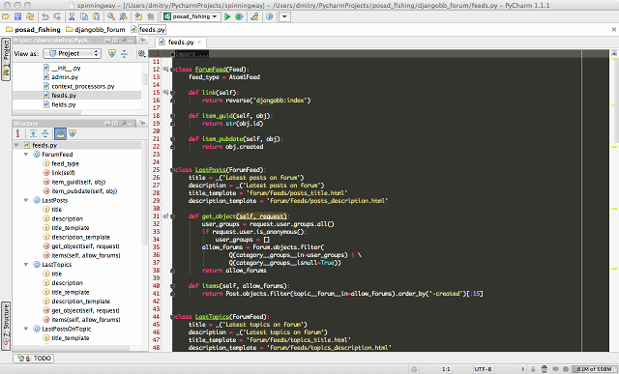Screen dimensions: 619x374
Task: Click Collapse All in the Project panel
Action: pyautogui.click(x=125, y=53)
